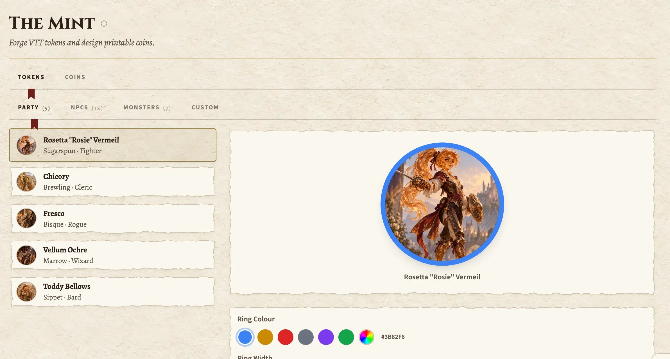Open the rainbow custom colour picker
The height and width of the screenshot is (359, 670).
point(366,337)
